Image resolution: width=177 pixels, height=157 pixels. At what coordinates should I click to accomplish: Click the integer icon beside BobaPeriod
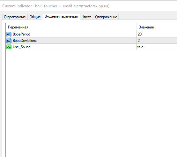click(x=9, y=34)
